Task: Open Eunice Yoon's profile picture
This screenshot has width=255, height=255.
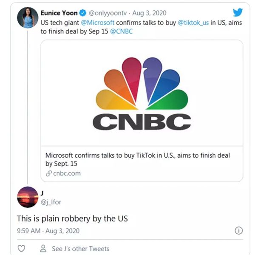Action: [x=28, y=18]
